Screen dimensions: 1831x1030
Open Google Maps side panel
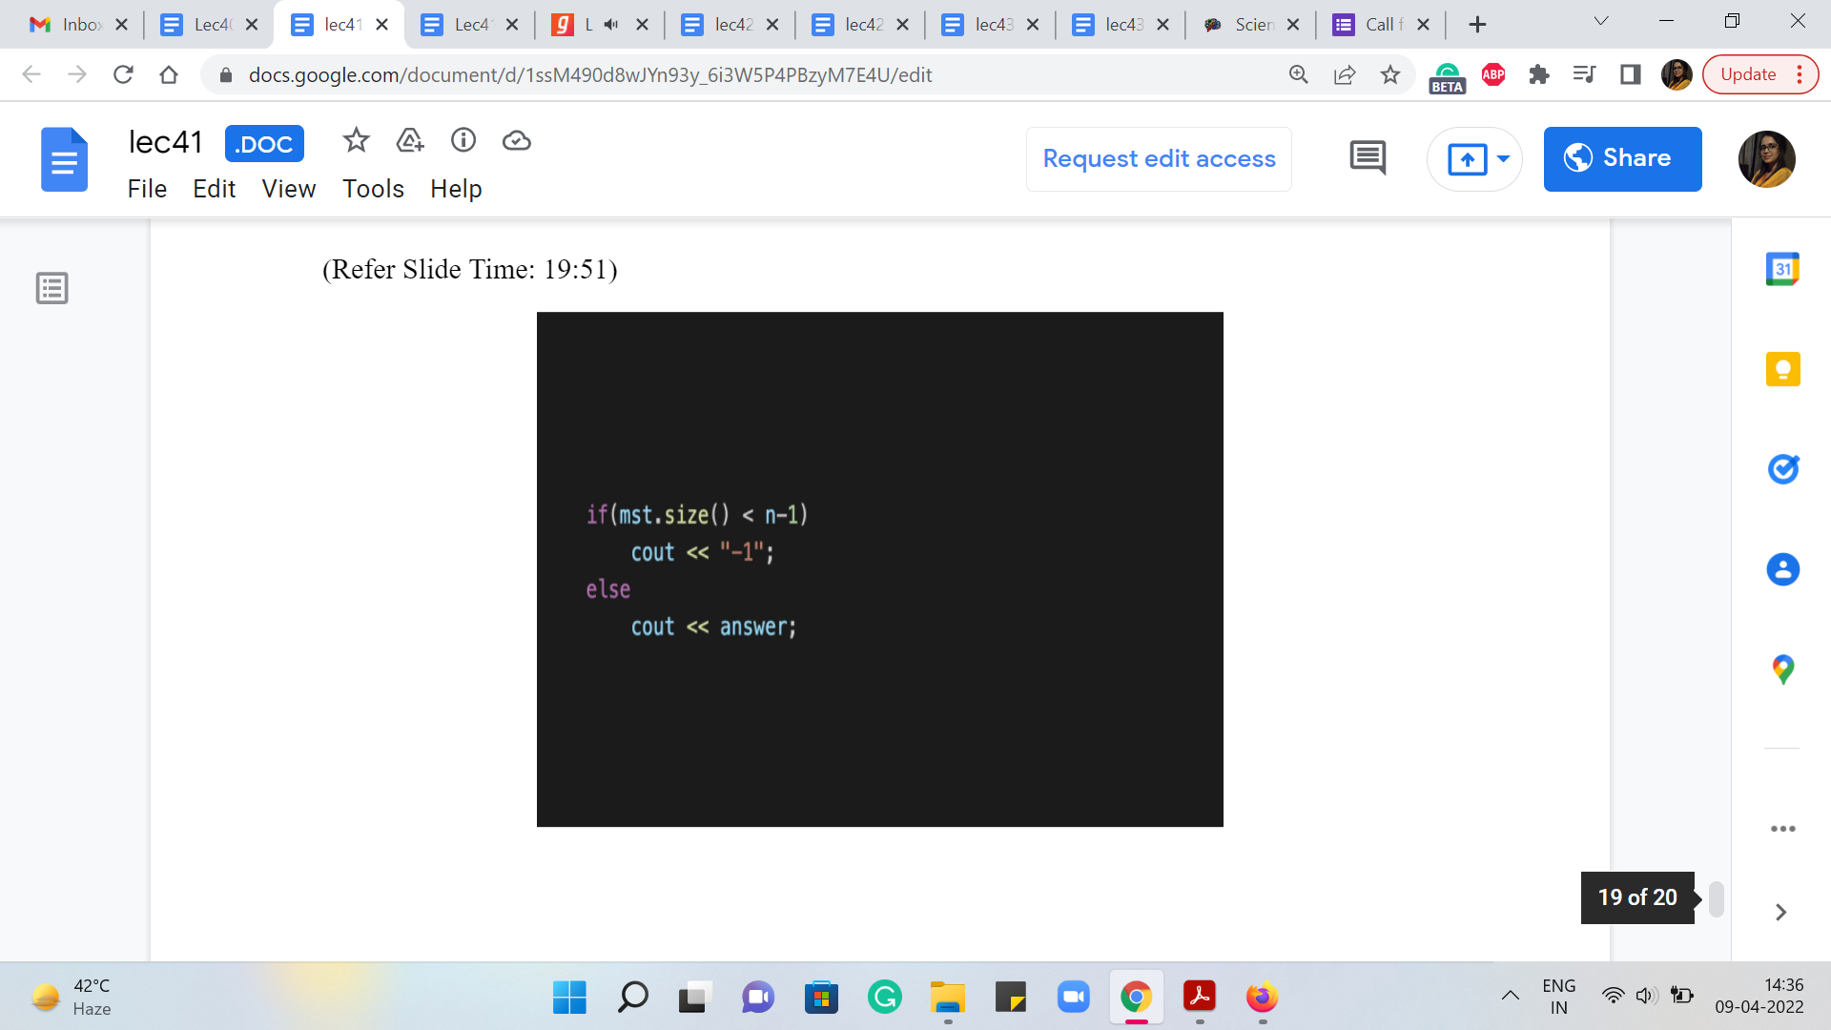pyautogui.click(x=1782, y=669)
